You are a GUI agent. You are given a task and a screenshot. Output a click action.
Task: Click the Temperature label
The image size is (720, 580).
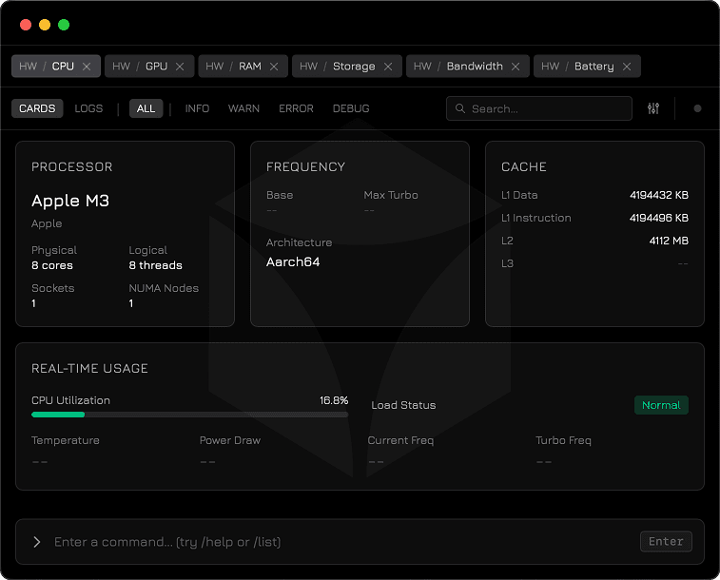point(66,440)
